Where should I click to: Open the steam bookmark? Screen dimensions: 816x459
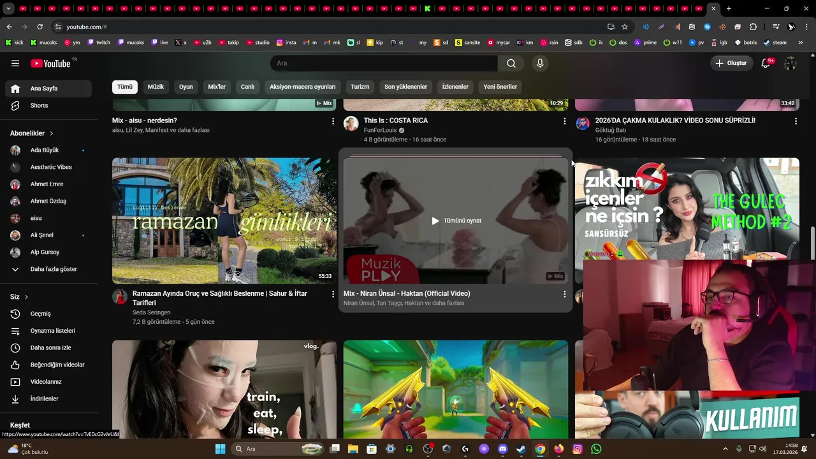tap(775, 43)
